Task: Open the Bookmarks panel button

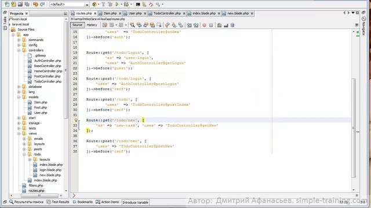Action: (82, 202)
